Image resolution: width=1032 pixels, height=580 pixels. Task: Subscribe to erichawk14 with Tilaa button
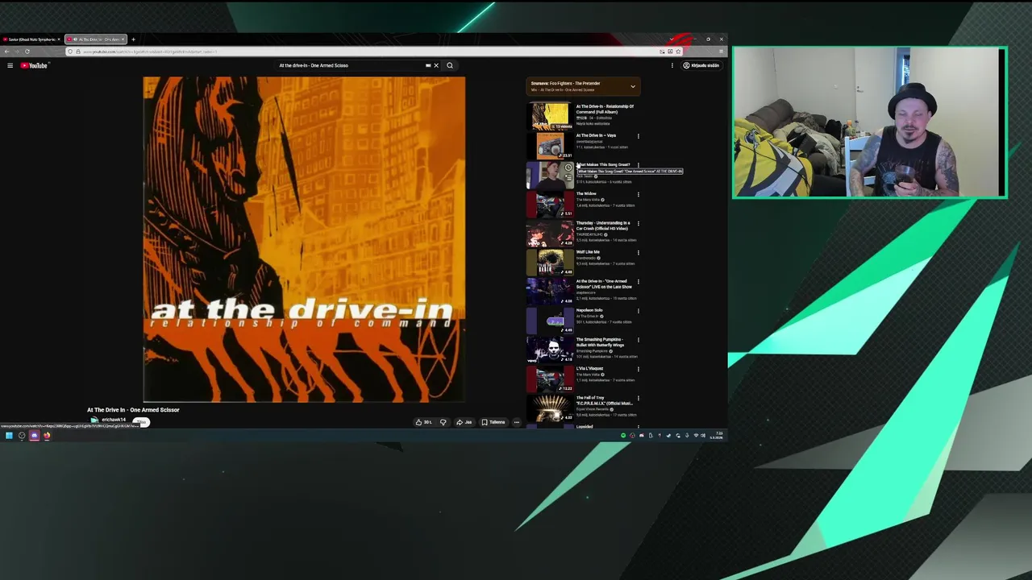pyautogui.click(x=142, y=421)
